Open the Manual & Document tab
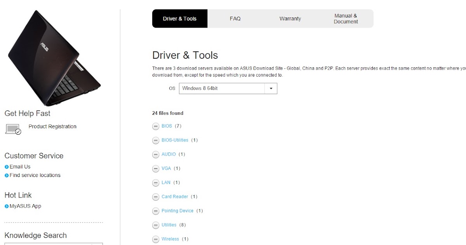 tap(346, 19)
